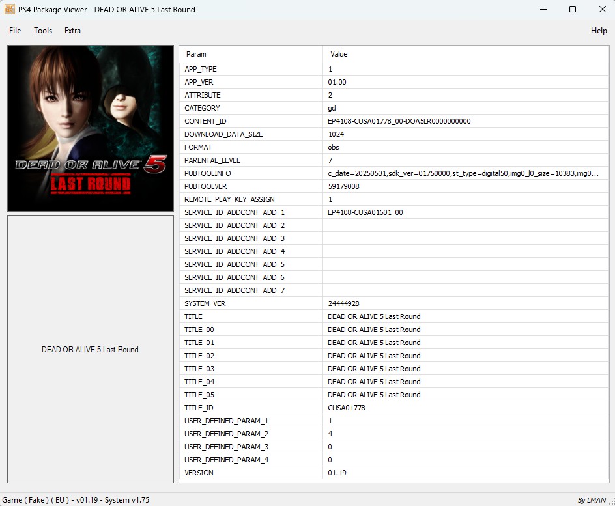This screenshot has height=506, width=615.
Task: Select PUBTOOLVER value 59179008
Action: (343, 186)
